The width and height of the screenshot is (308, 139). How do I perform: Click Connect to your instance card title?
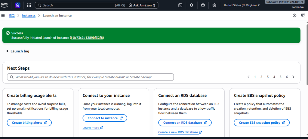[x=106, y=95]
